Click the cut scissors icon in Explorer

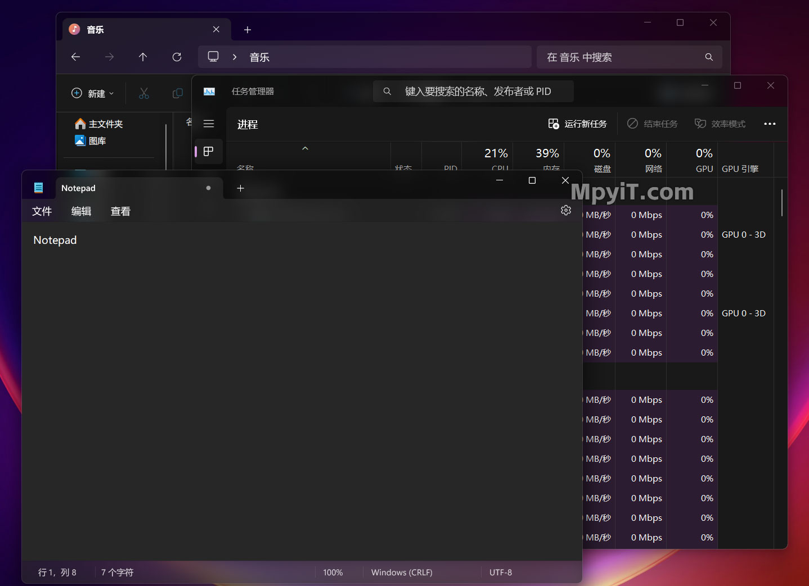[144, 93]
